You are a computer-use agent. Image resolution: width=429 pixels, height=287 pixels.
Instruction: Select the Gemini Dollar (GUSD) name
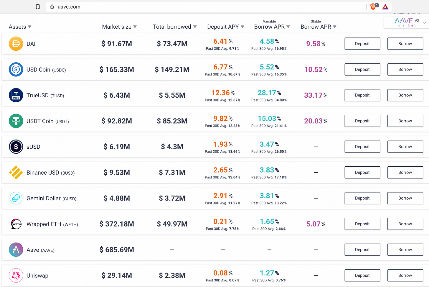52,199
